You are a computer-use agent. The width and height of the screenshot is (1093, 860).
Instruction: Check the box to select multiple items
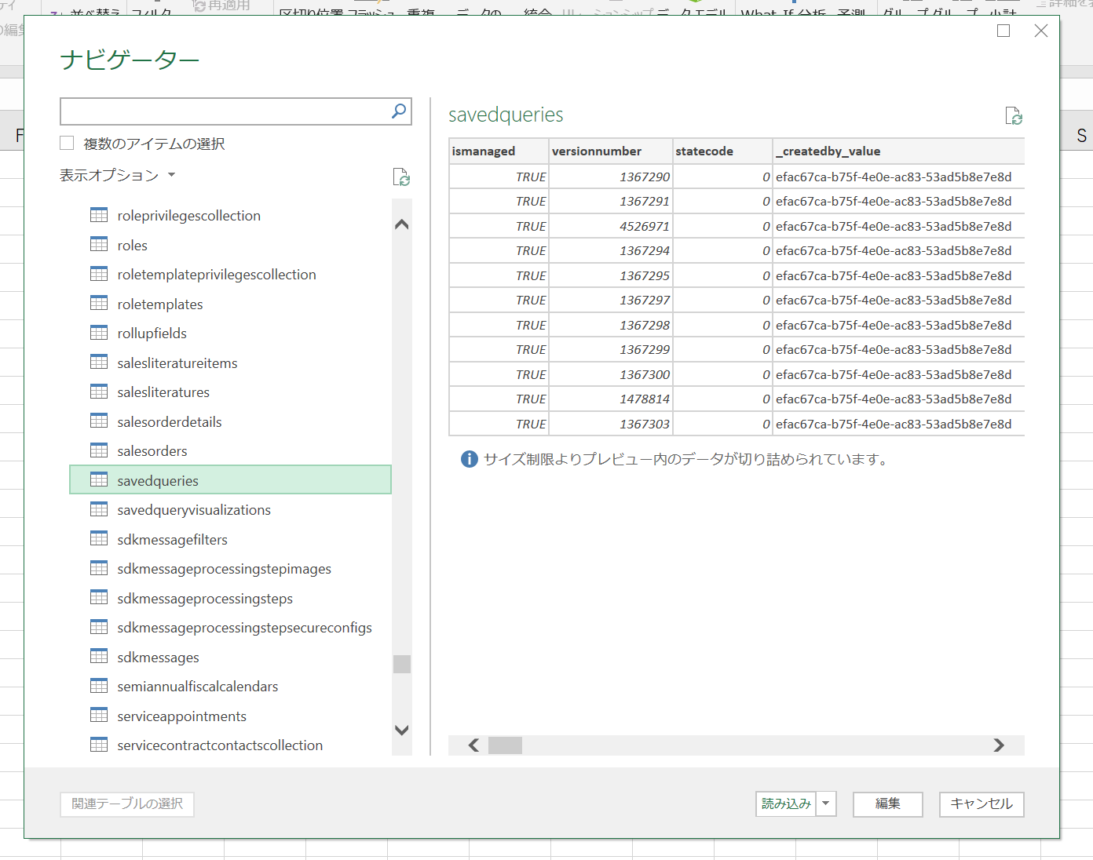coord(67,143)
